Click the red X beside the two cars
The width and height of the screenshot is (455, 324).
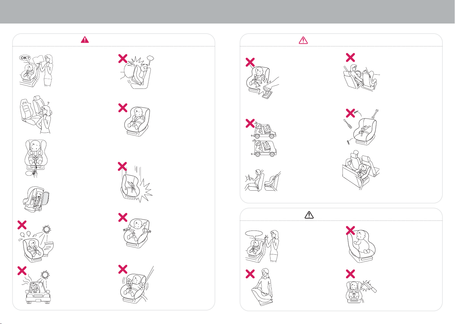pos(250,123)
